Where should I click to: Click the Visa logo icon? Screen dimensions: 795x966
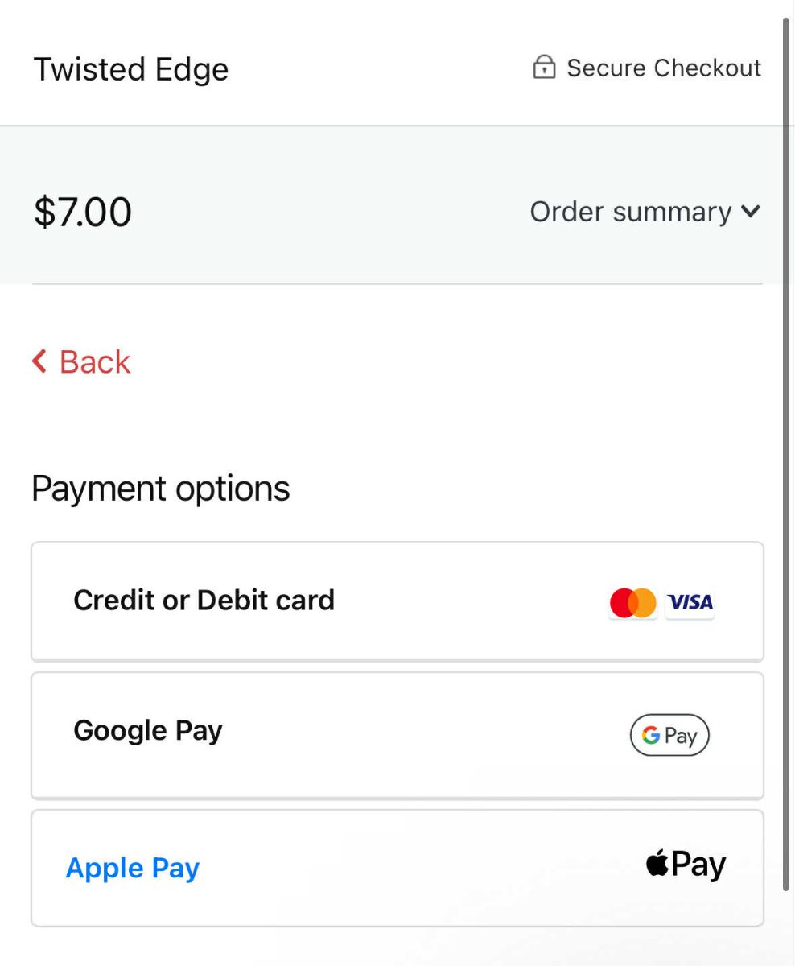point(690,602)
